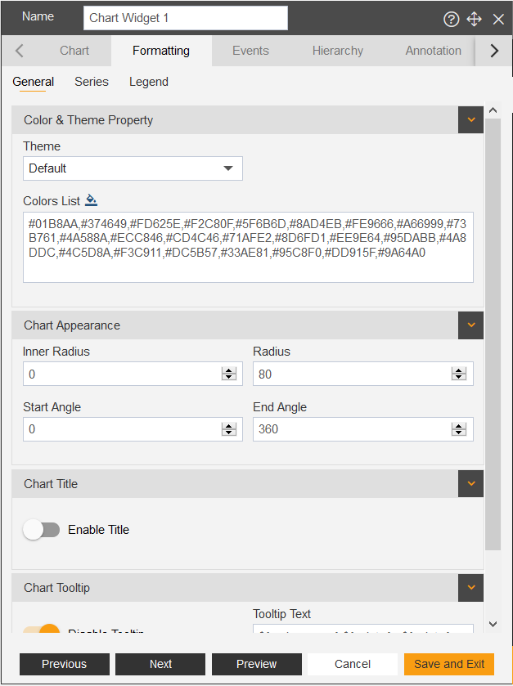Increase the Radius value
Image resolution: width=513 pixels, height=686 pixels.
point(459,370)
